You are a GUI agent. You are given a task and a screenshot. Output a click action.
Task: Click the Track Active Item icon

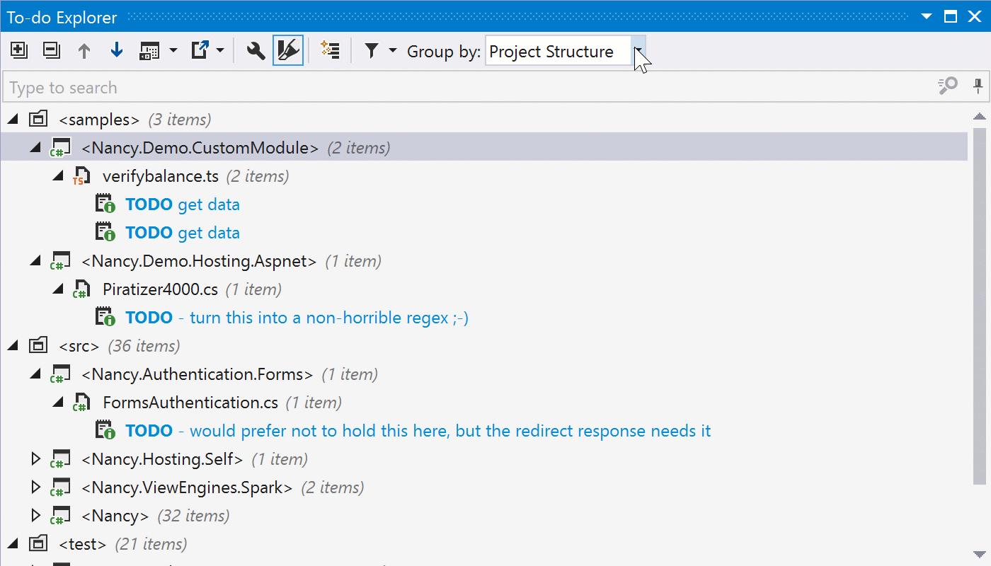(x=330, y=50)
